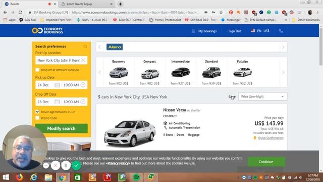This screenshot has width=323, height=182.
Task: Open the pick up date calendar icon
Action: click(57, 85)
